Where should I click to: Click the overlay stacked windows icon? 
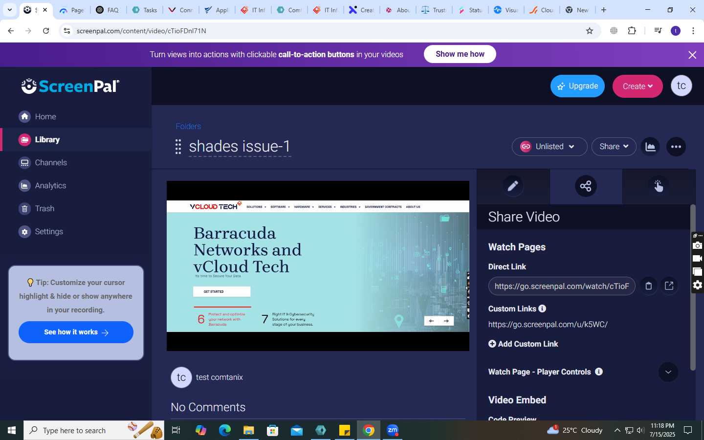(698, 272)
